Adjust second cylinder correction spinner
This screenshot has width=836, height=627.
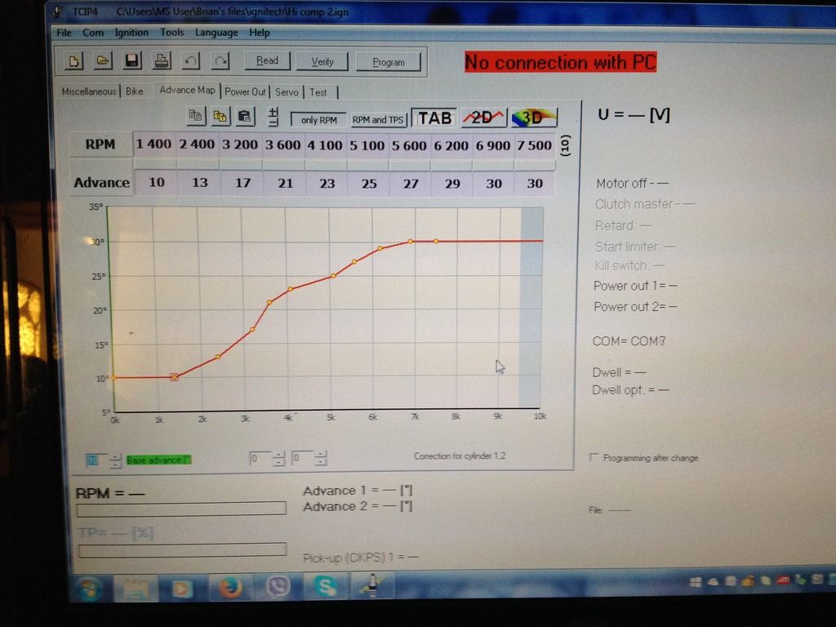(320, 459)
